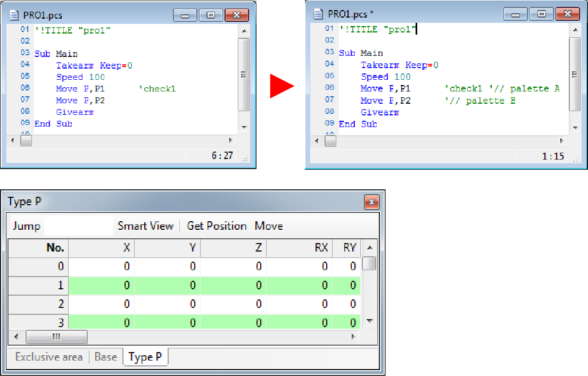588x376 pixels.
Task: Click horizontal scrollbar thumb in Type P table
Action: click(x=56, y=337)
